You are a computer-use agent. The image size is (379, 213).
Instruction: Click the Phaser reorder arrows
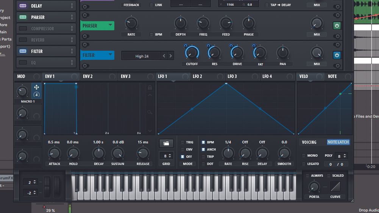click(72, 17)
